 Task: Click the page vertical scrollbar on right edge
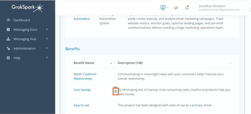[250, 10]
